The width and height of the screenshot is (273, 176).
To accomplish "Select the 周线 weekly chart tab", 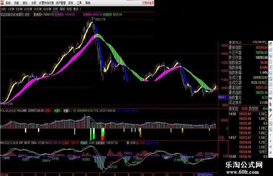I will click(x=62, y=9).
